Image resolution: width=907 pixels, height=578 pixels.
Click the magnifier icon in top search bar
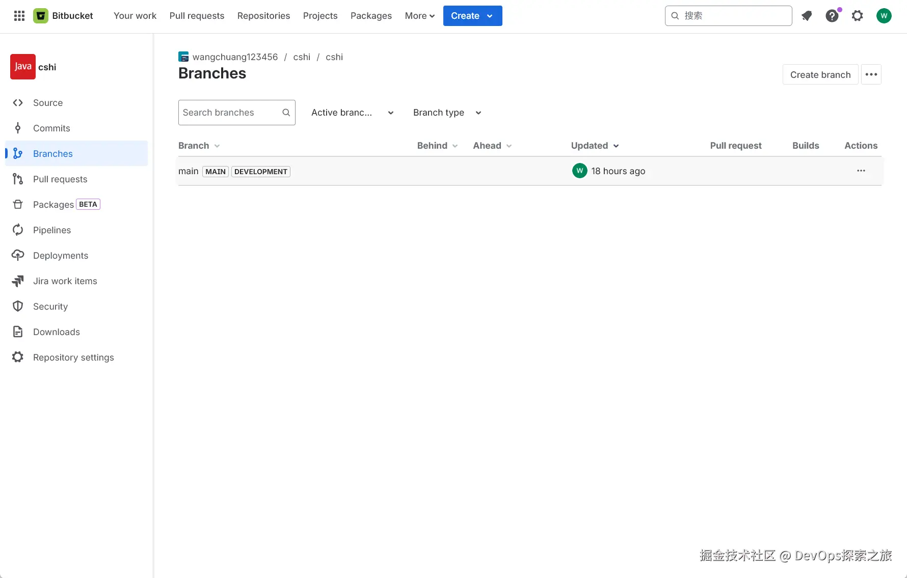[675, 16]
